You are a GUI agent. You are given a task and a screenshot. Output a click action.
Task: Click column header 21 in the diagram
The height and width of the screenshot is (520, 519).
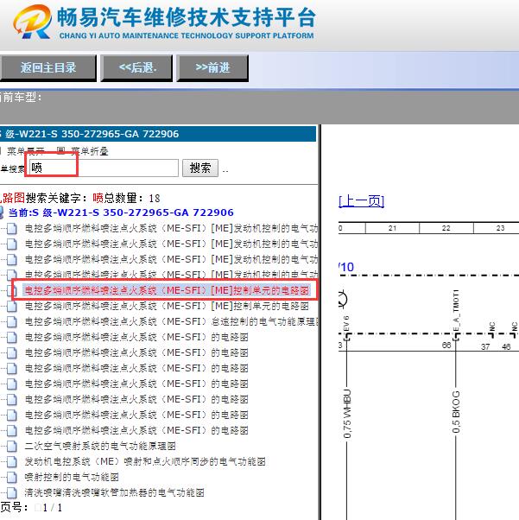(x=392, y=228)
